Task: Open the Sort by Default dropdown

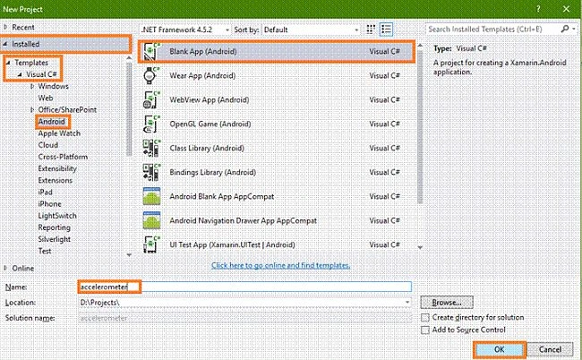Action: point(311,30)
